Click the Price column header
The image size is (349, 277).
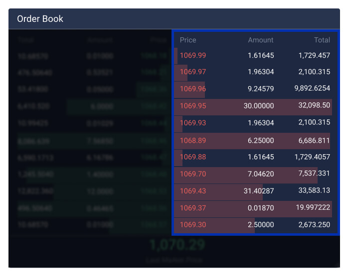(188, 40)
